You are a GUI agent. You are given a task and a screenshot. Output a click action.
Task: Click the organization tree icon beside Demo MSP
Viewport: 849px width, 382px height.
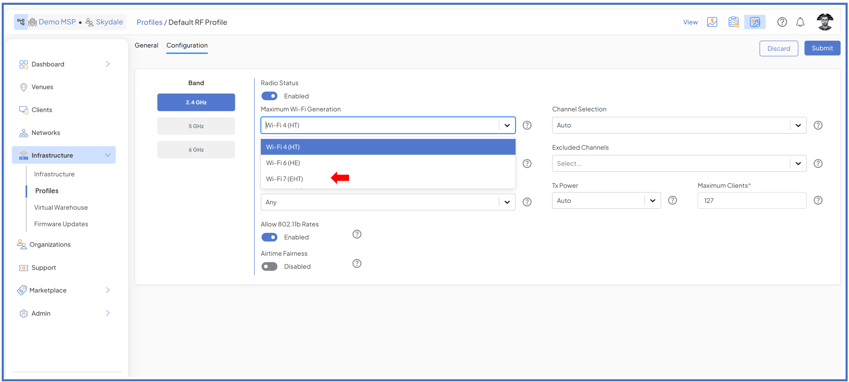(x=21, y=22)
